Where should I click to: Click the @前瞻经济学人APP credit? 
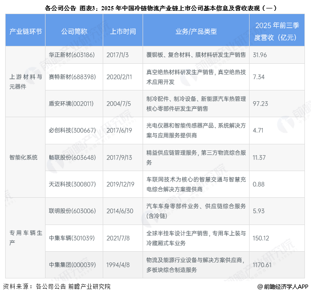[x=282, y=286]
